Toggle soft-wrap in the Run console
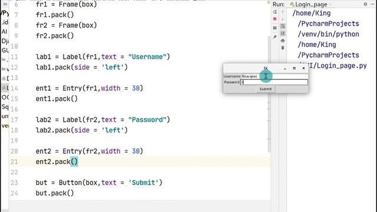 coord(283,26)
